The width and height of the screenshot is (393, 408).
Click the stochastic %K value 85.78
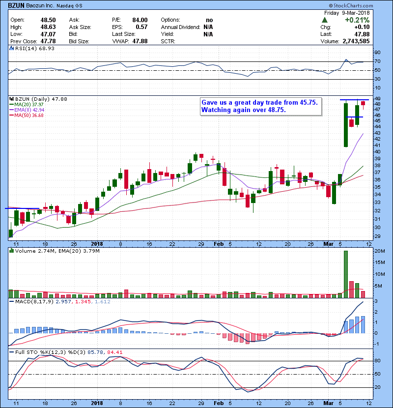pyautogui.click(x=95, y=352)
